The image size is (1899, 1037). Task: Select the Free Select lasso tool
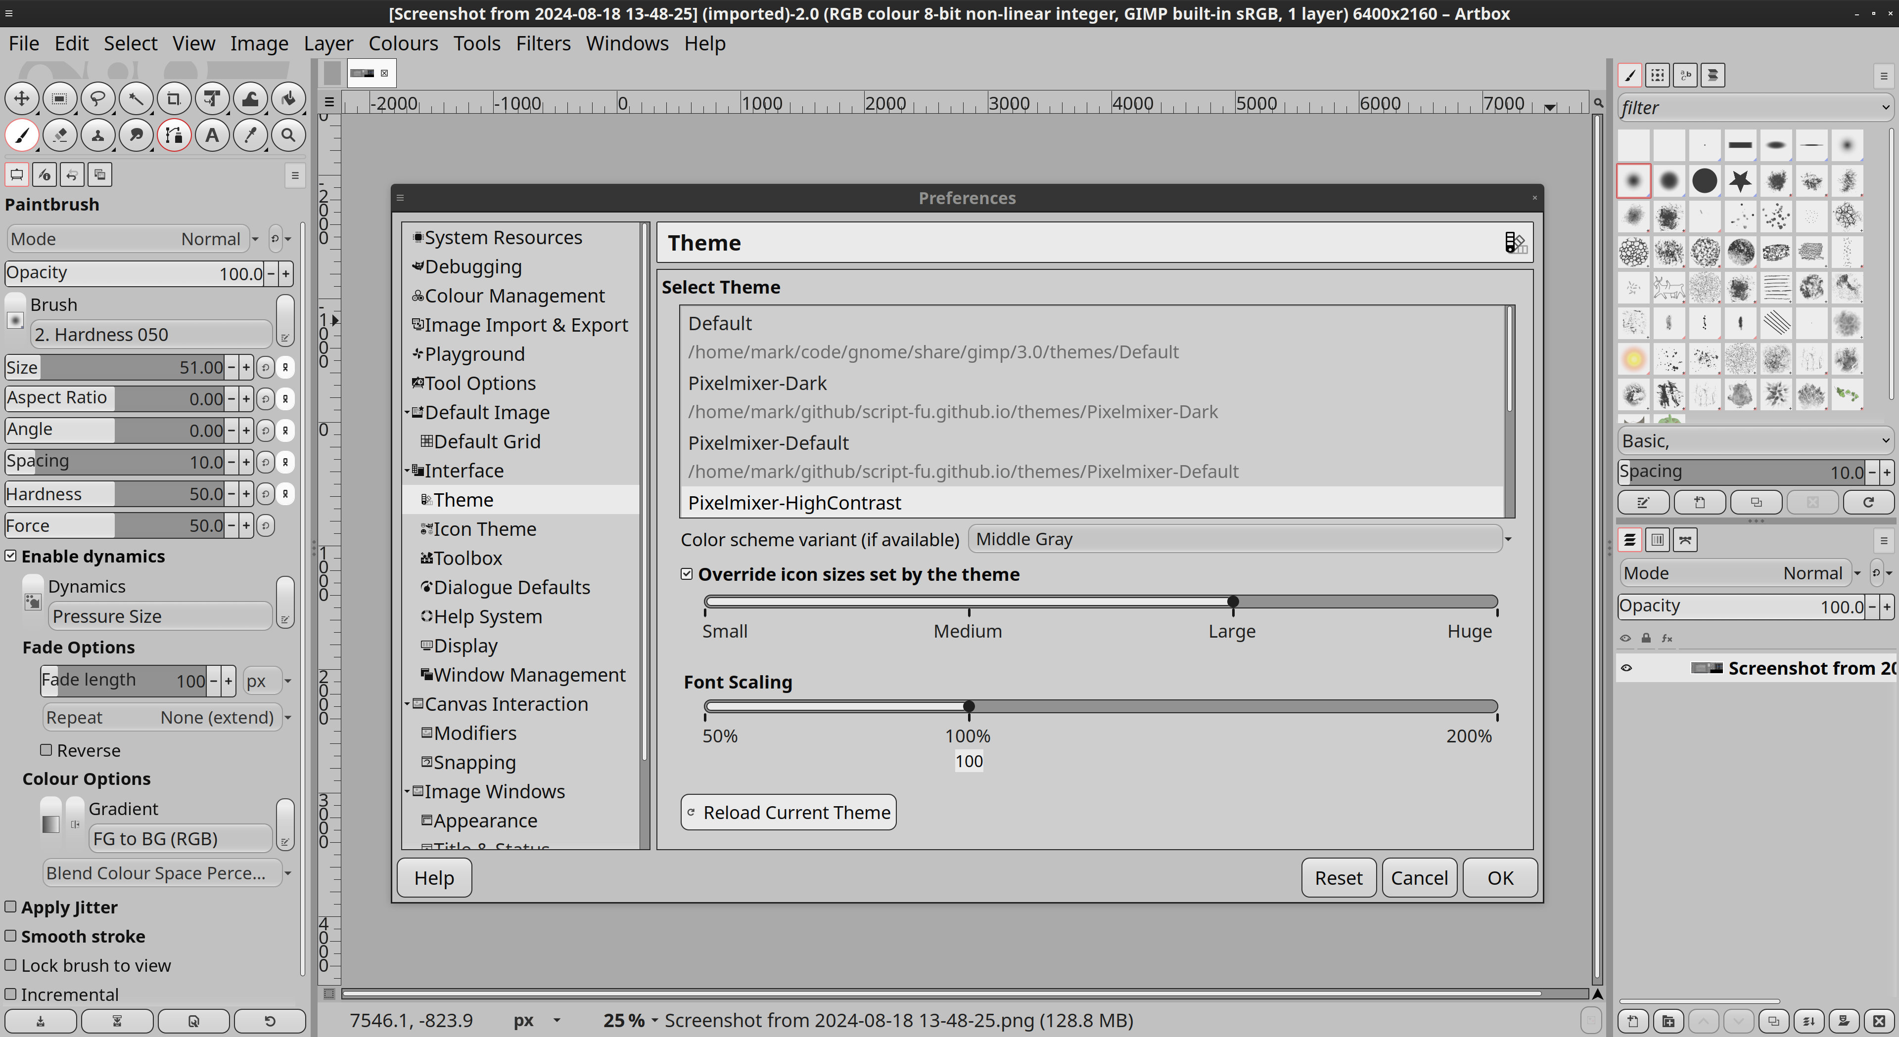[97, 98]
